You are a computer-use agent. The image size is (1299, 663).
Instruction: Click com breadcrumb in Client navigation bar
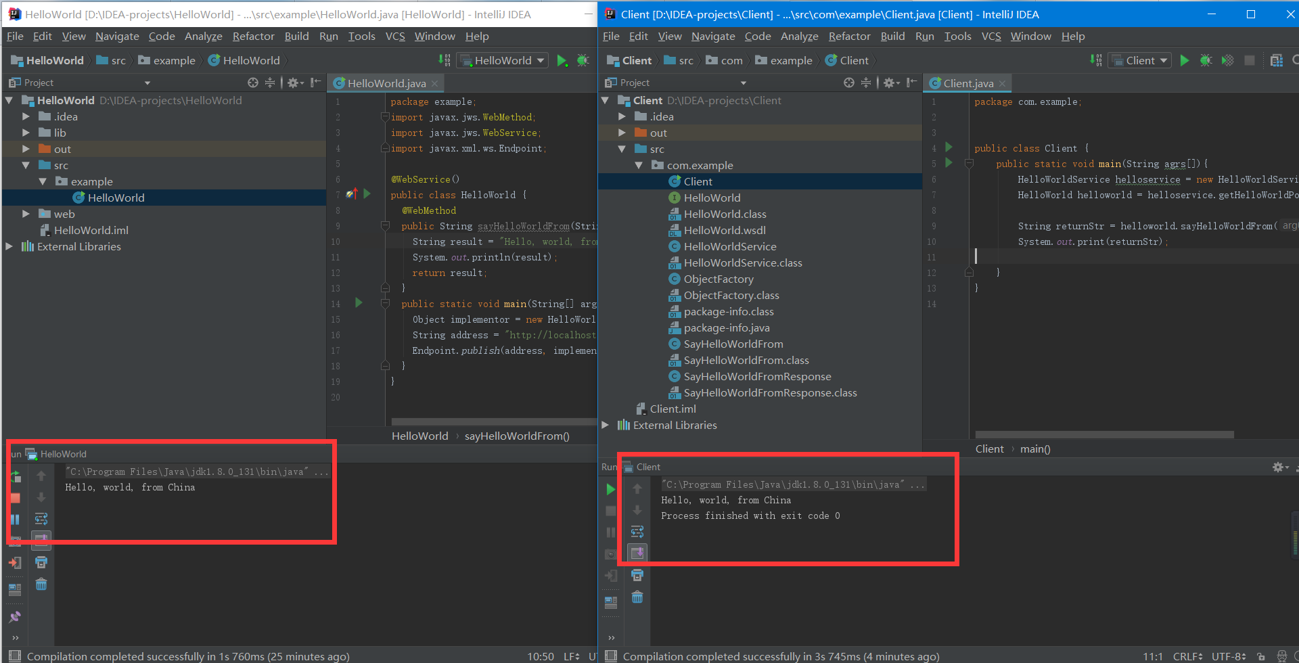(x=724, y=60)
